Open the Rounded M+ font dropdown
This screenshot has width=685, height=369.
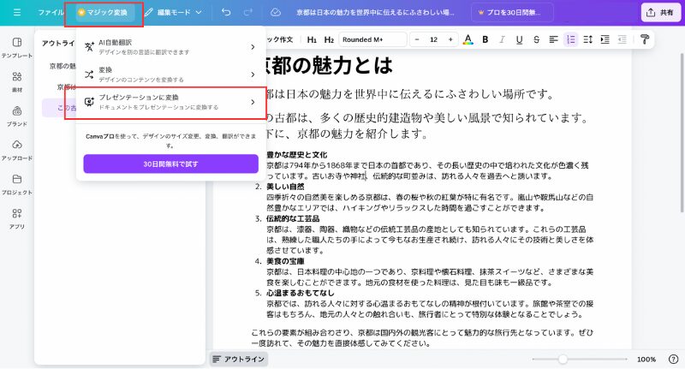pyautogui.click(x=373, y=39)
